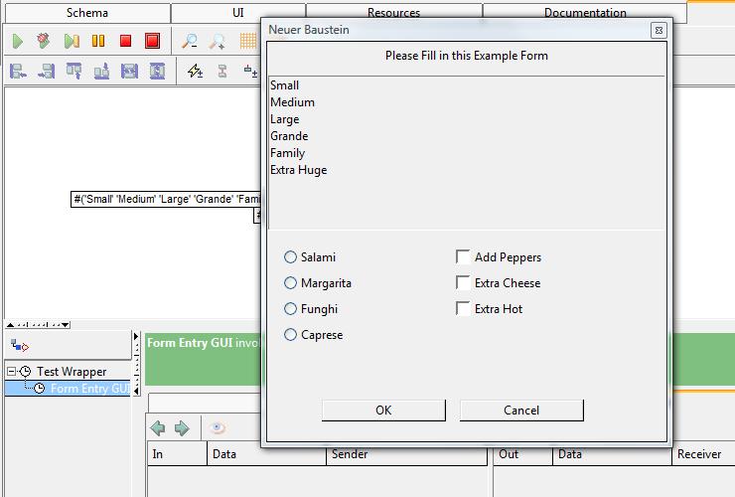735x497 pixels.
Task: Tick the Add Peppers checkbox
Action: click(x=463, y=257)
